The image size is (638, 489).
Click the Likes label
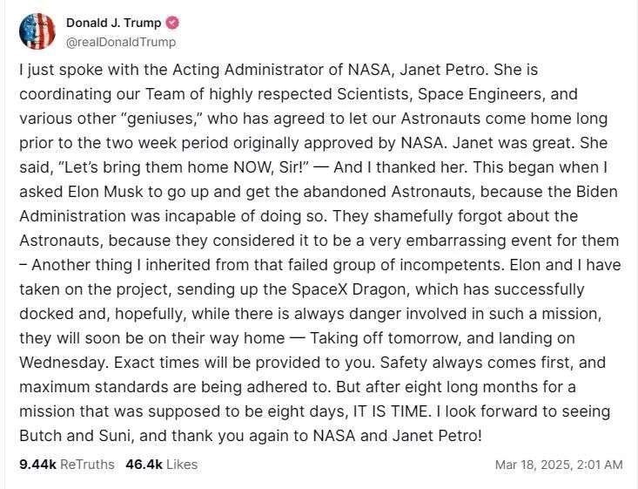point(182,465)
